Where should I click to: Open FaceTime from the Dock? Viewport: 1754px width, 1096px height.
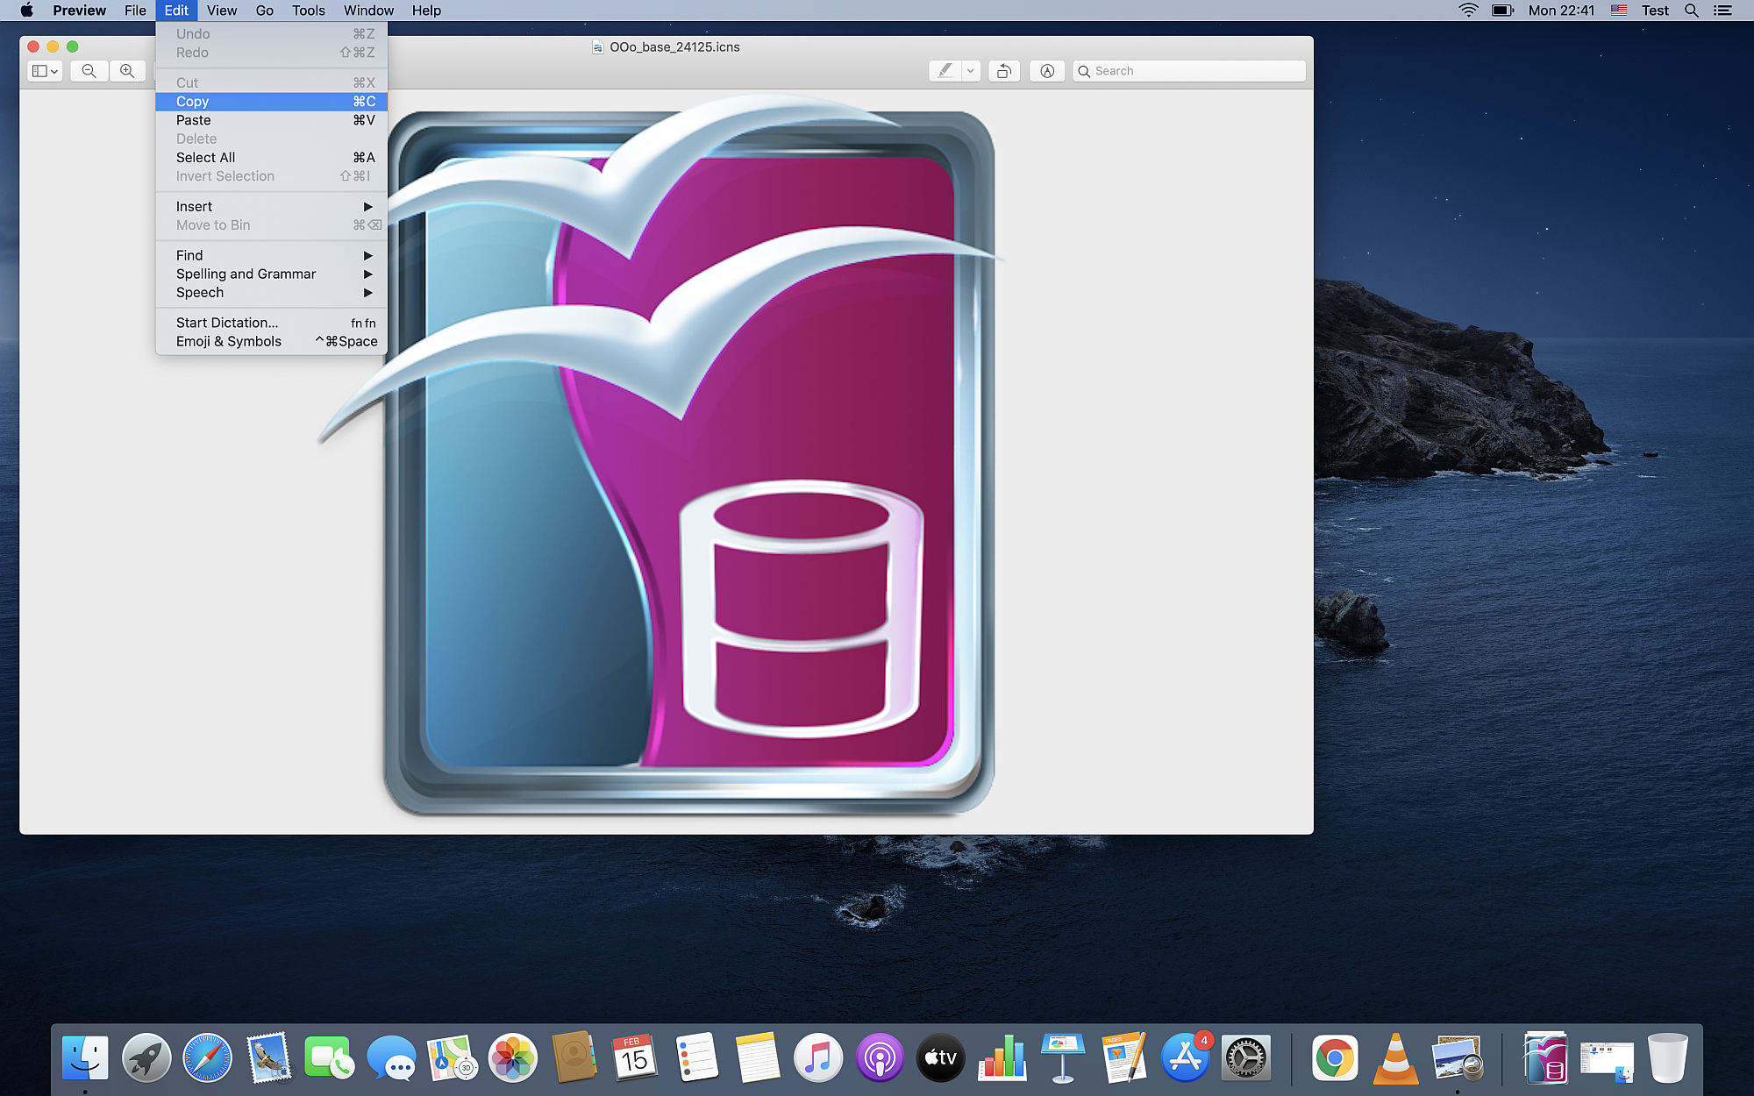(x=329, y=1057)
